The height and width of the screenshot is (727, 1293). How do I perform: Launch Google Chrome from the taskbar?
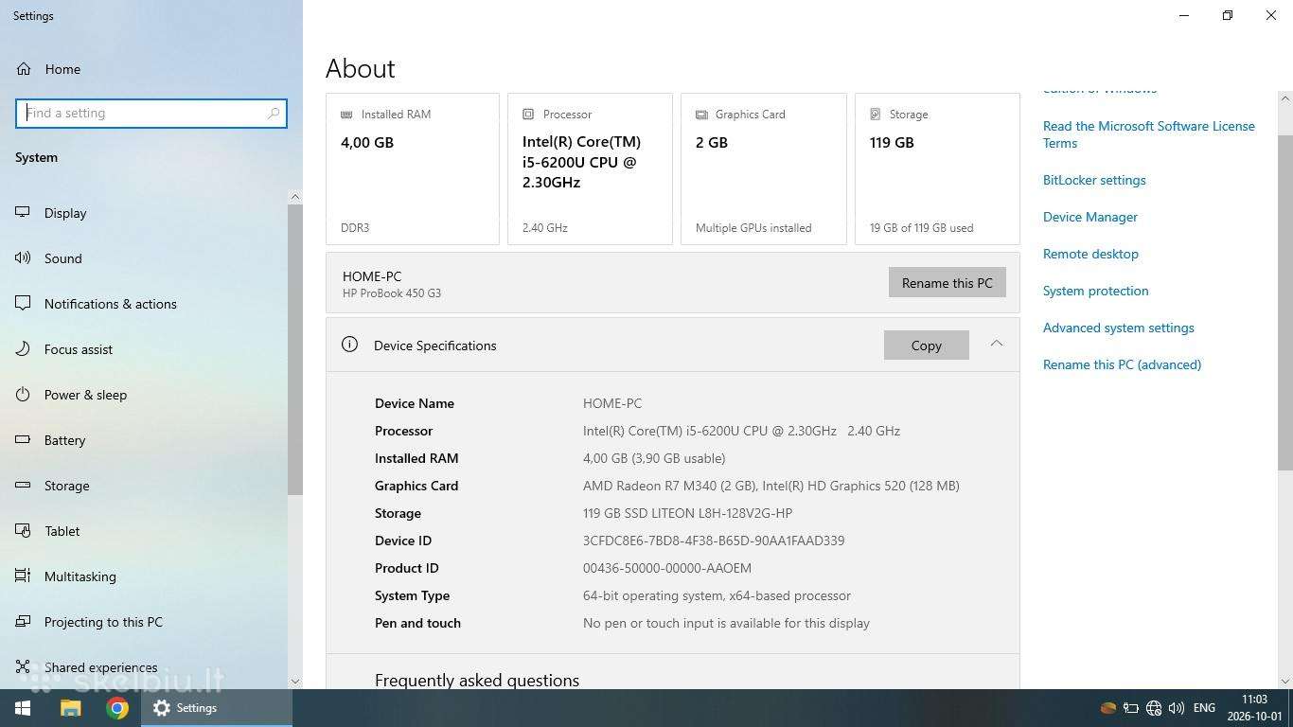click(x=117, y=708)
